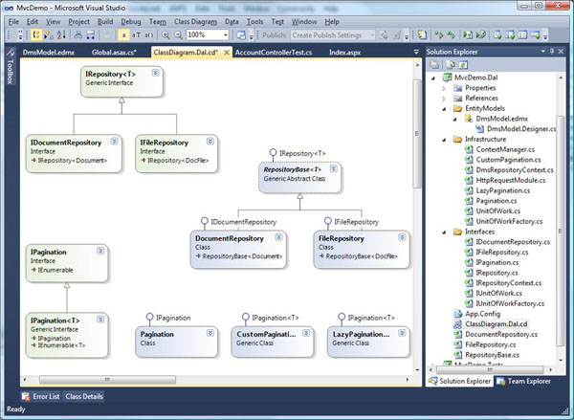Run tests in current context icon
Image resolution: width=574 pixels, height=420 pixels.
(438, 34)
